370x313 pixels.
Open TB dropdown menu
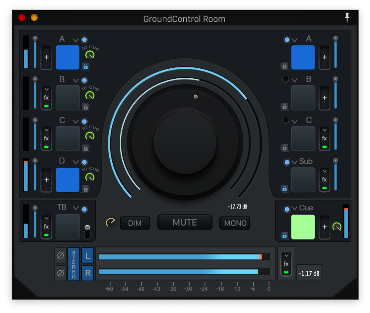[x=75, y=208]
